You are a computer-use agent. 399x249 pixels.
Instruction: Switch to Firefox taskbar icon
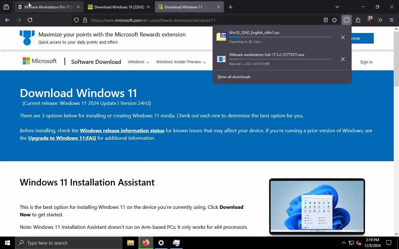[146, 243]
